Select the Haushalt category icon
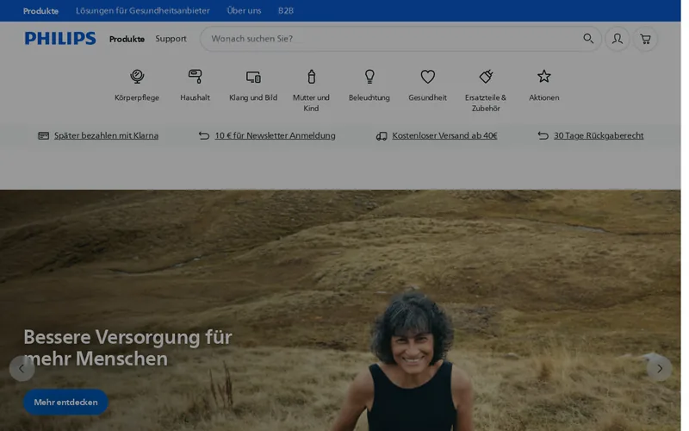This screenshot has height=431, width=689. tap(196, 77)
